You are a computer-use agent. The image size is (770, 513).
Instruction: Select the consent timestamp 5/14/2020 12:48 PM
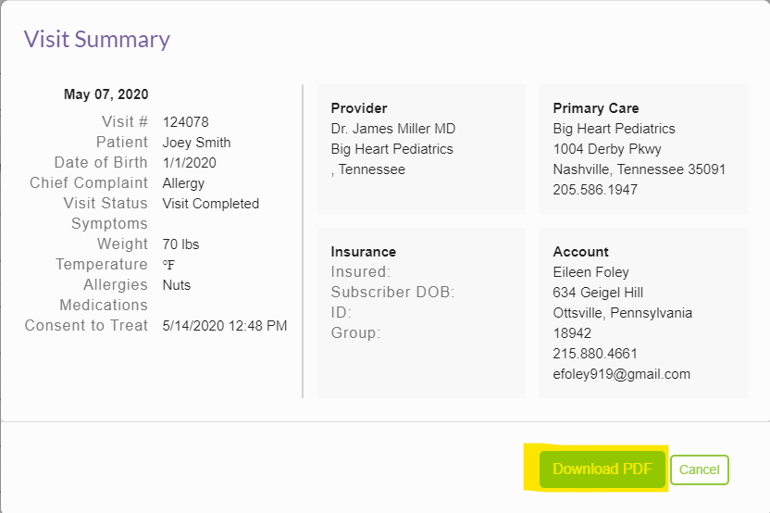(224, 326)
